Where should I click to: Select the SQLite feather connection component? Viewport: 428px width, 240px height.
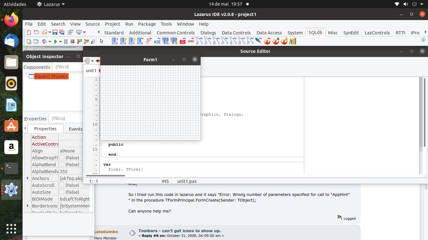[x=258, y=41]
